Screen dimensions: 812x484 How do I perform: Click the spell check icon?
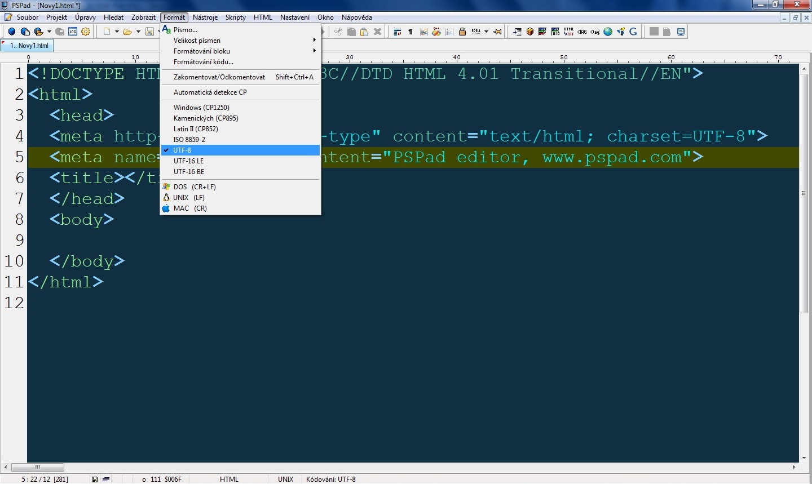coord(476,32)
